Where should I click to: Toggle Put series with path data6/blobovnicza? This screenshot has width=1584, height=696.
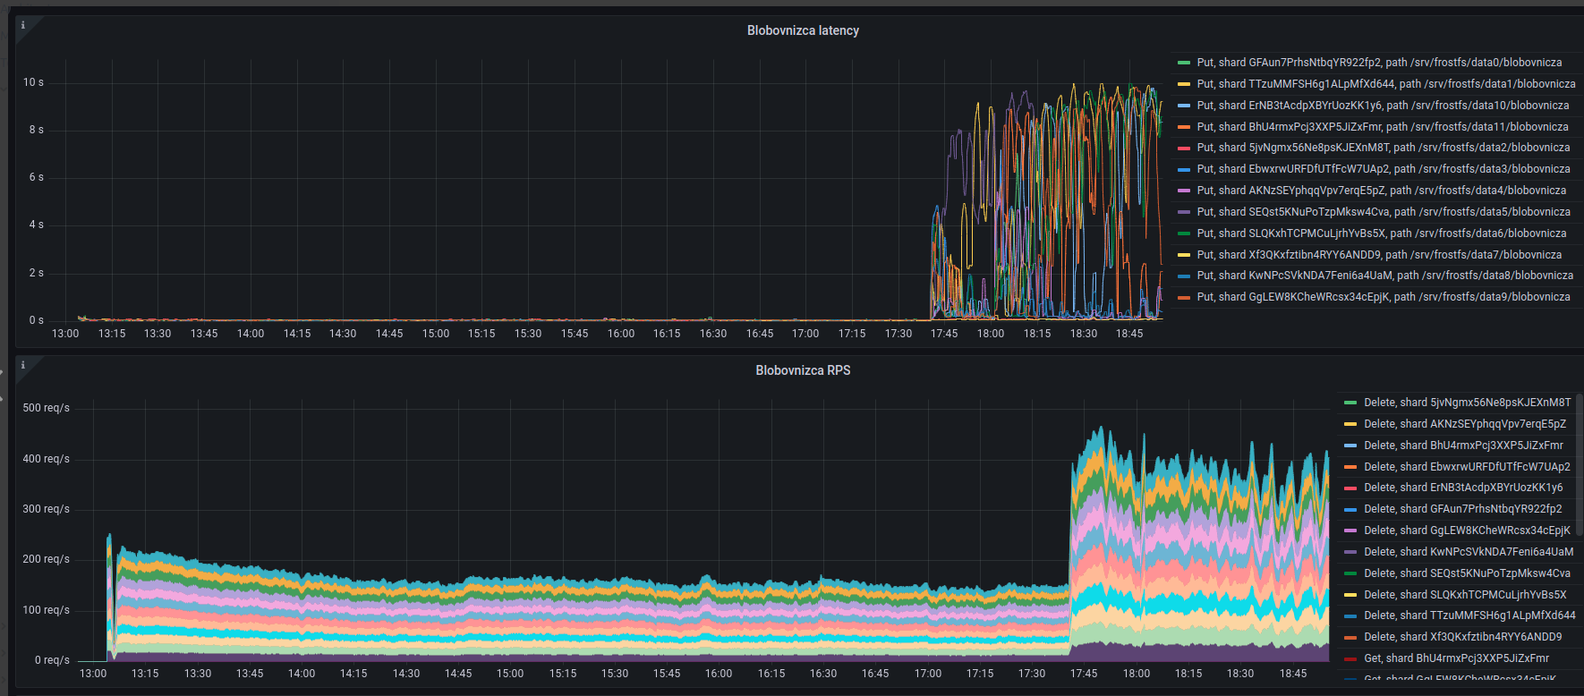coord(1382,233)
